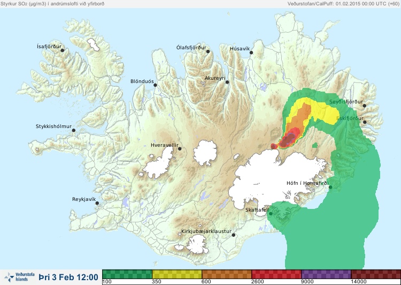Click the Ólafsfjörður station dot
401x285 pixels.
208,51
